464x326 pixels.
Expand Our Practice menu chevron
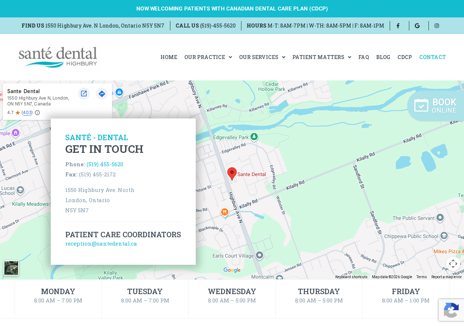pos(230,57)
